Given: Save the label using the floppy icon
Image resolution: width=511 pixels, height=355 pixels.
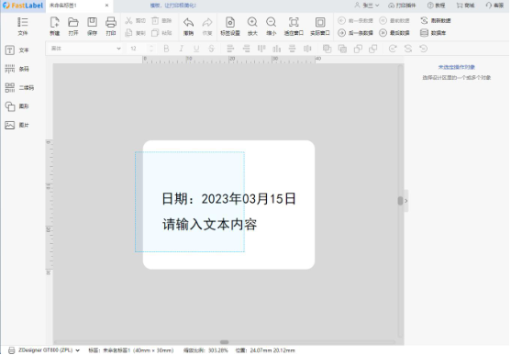Looking at the screenshot, I should point(92,27).
